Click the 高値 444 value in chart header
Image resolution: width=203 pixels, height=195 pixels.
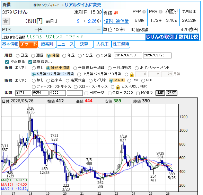(x=89, y=101)
